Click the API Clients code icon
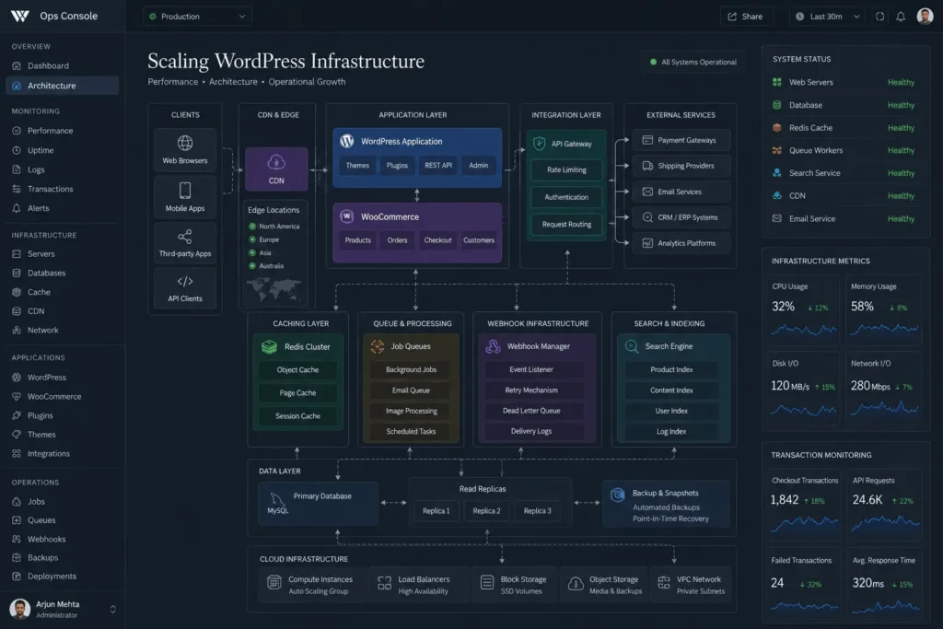 point(184,282)
